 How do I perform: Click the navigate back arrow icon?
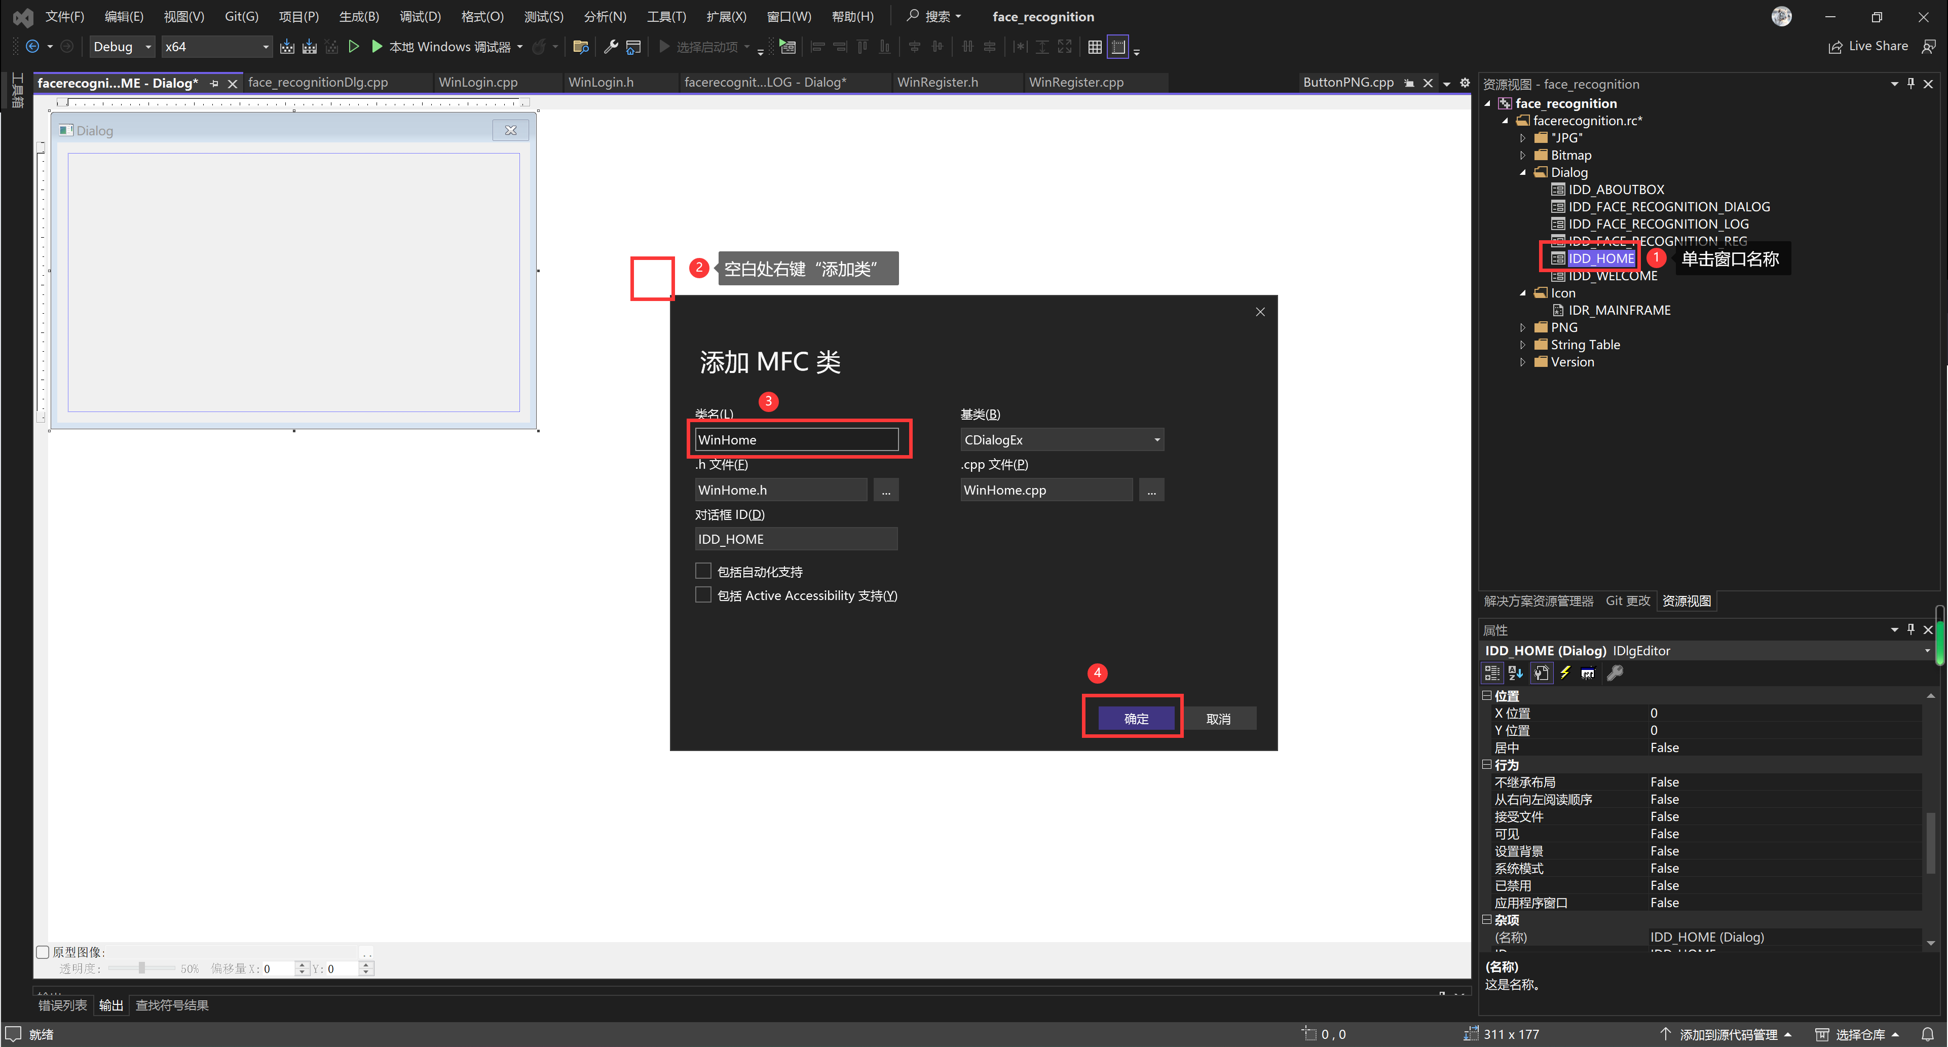coord(32,47)
